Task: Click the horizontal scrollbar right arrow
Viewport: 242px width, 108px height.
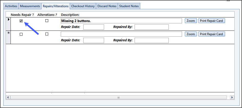Action: click(x=232, y=97)
